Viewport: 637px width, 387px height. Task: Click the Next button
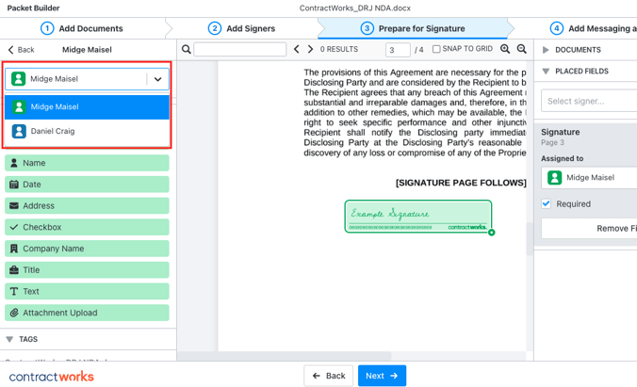382,376
